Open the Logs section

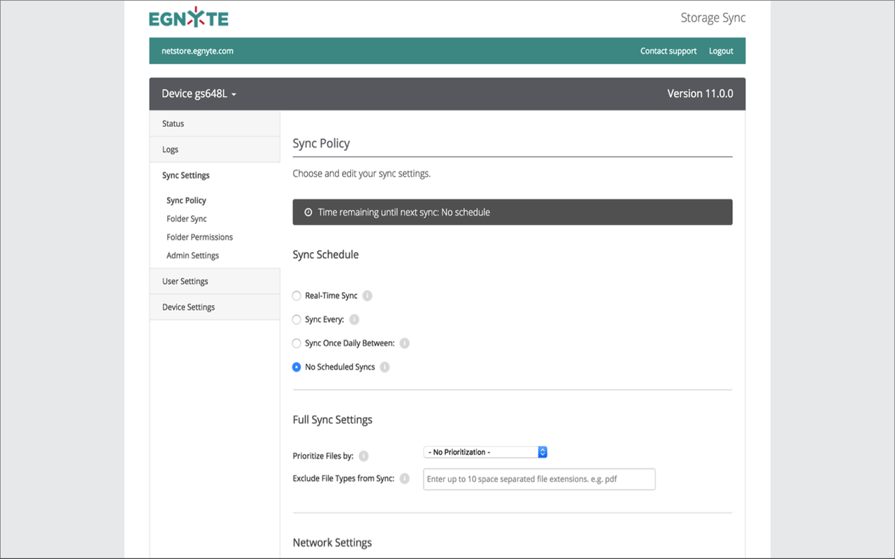click(x=170, y=149)
